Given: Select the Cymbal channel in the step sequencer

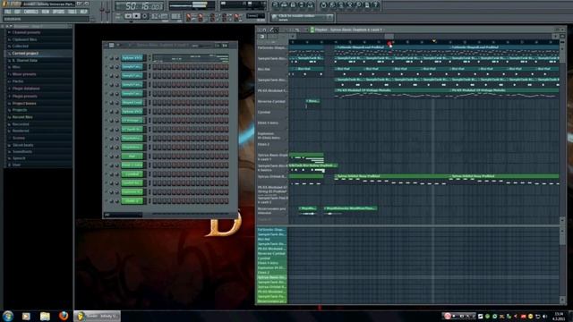Looking at the screenshot, I should pos(133,174).
